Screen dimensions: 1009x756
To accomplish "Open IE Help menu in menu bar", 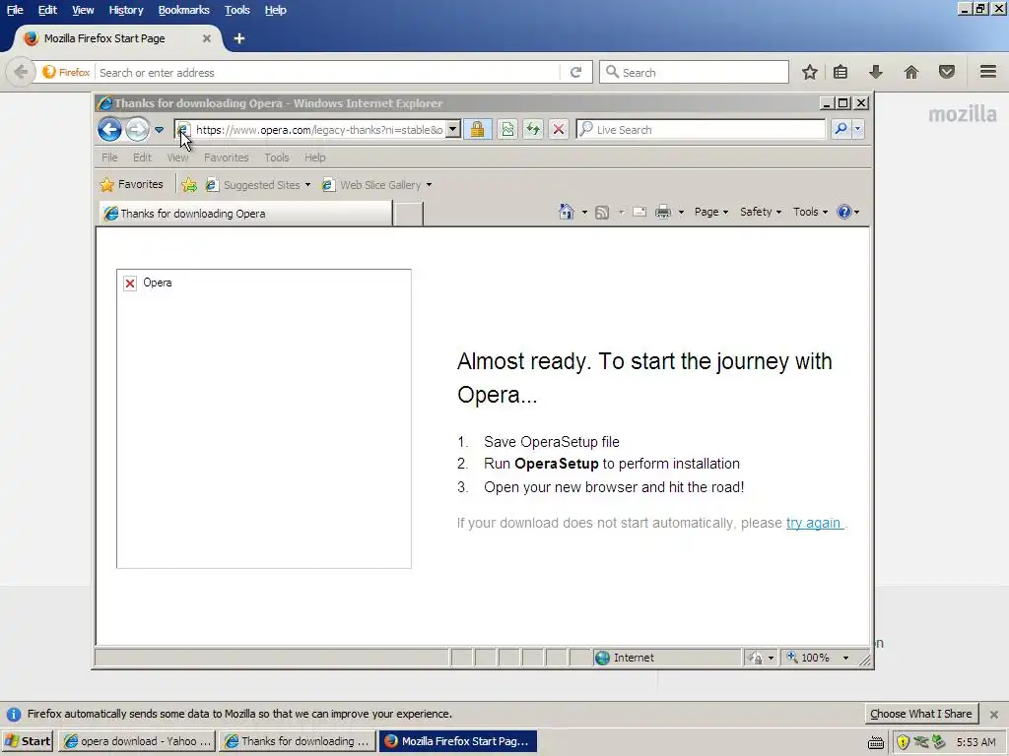I will (x=314, y=157).
